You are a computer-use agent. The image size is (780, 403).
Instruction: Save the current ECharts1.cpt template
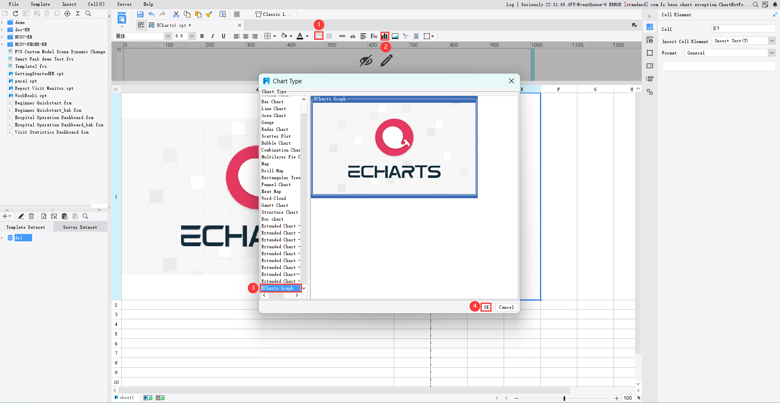click(x=140, y=14)
